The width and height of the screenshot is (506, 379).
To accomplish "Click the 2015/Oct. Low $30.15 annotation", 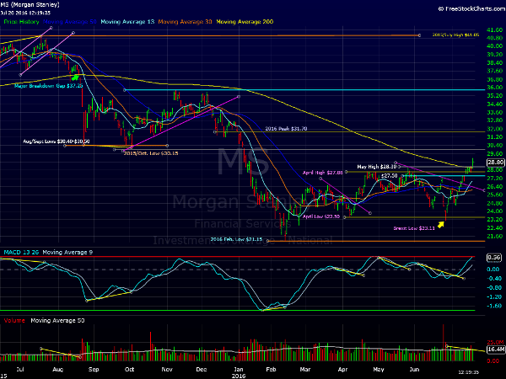I will (151, 153).
